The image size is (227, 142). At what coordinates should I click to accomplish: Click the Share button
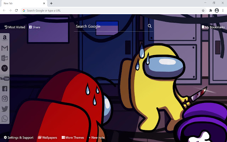[x=35, y=27]
